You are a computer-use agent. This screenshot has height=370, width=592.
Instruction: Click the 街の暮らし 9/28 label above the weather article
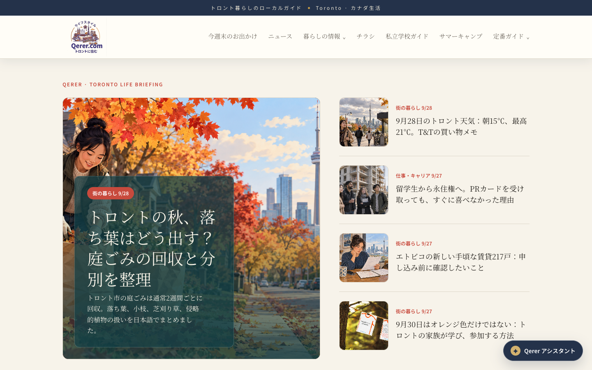(x=414, y=108)
